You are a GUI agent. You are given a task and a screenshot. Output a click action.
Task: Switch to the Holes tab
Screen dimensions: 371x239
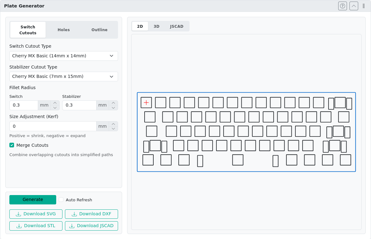coord(64,30)
